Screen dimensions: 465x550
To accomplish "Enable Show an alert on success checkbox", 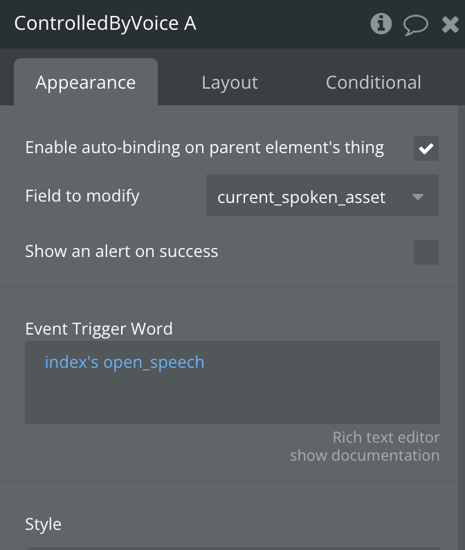I will 426,252.
